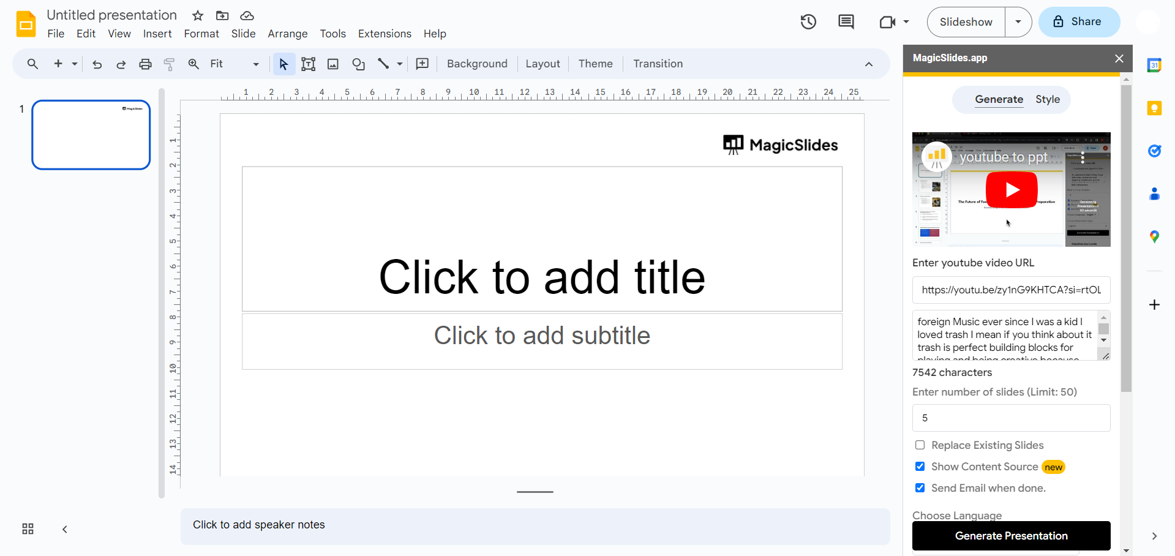Choose the text box tool

(x=308, y=64)
